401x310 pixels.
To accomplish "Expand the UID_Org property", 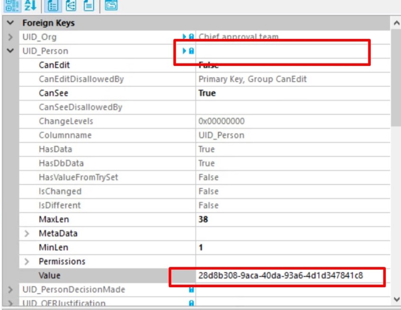I will pos(10,37).
